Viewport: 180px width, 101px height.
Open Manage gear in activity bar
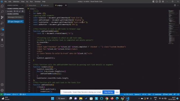coord(2,90)
